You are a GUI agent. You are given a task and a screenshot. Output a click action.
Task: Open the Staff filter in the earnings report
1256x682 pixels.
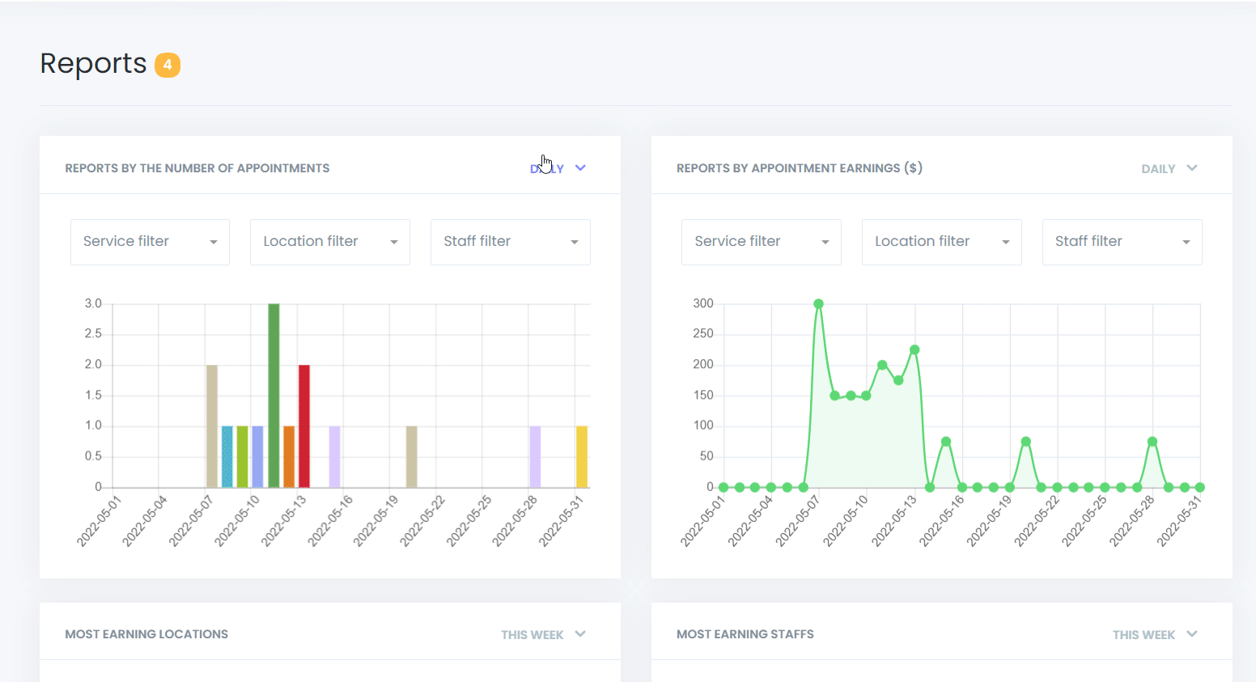point(1122,242)
